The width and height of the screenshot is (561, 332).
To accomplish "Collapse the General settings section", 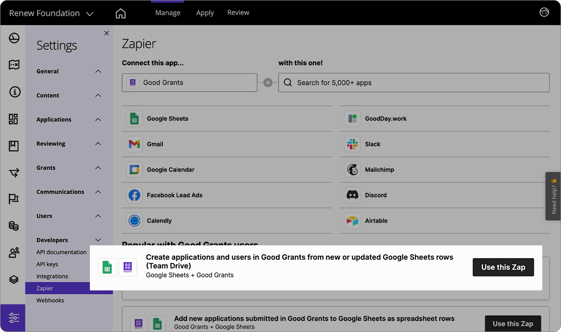I will pos(98,71).
